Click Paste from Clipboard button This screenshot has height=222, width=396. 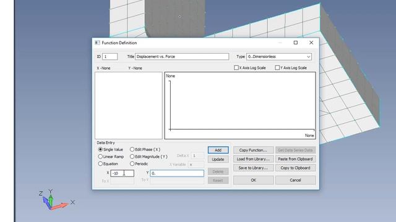[296, 159]
